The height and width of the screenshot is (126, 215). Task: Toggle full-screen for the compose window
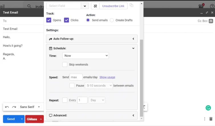click(207, 13)
